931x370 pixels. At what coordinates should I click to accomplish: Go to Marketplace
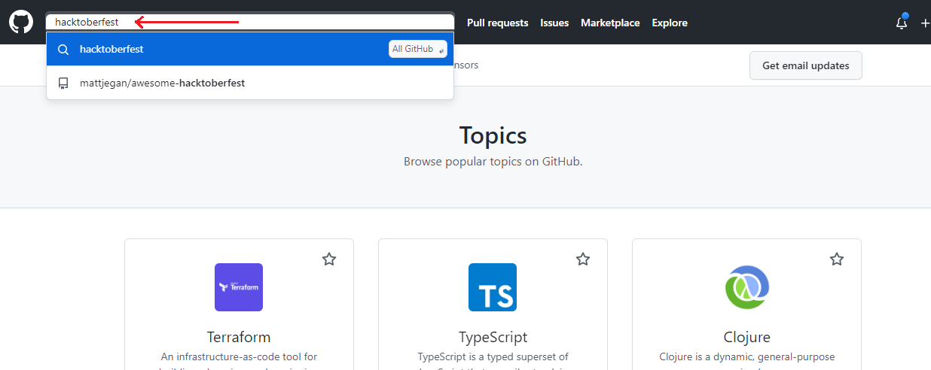tap(610, 23)
